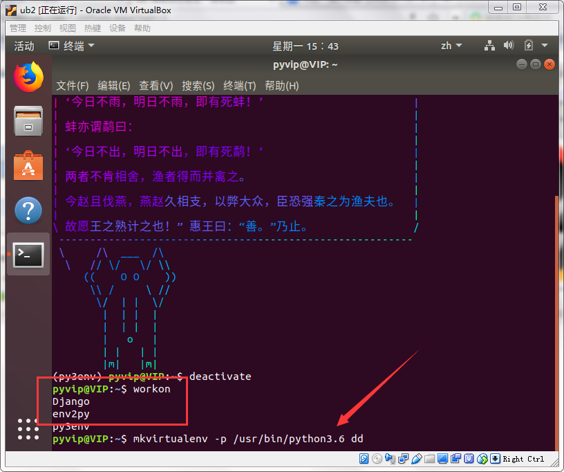This screenshot has height=472, width=564.
Task: Click the env2py environment name in terminal
Action: tap(71, 414)
